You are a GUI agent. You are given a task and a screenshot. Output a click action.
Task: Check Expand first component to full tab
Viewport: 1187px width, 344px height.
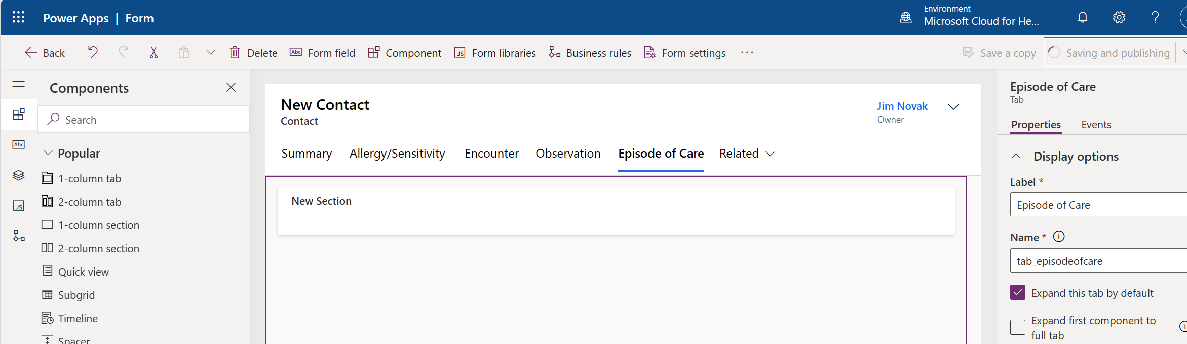(1018, 327)
